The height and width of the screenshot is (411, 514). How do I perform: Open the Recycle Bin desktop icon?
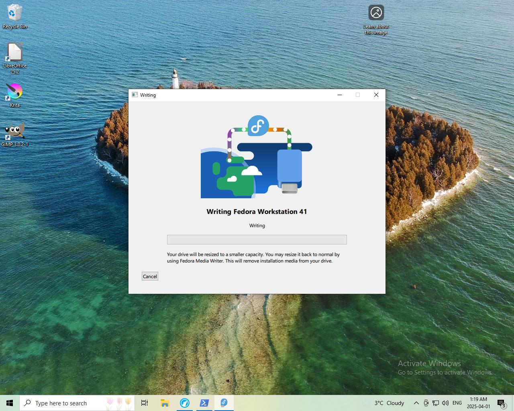[x=15, y=17]
